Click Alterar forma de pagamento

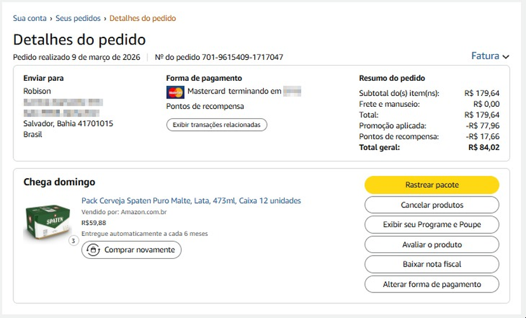point(432,284)
